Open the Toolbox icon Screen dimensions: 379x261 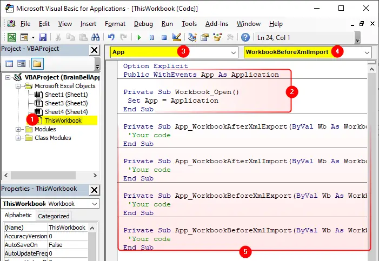[x=230, y=37]
